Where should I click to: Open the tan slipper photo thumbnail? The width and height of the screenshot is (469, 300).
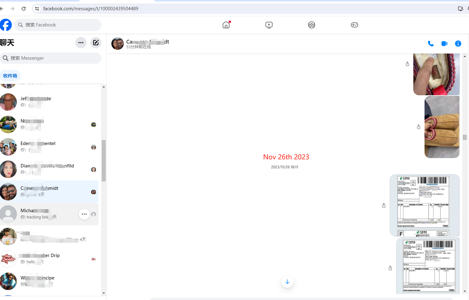[442, 127]
